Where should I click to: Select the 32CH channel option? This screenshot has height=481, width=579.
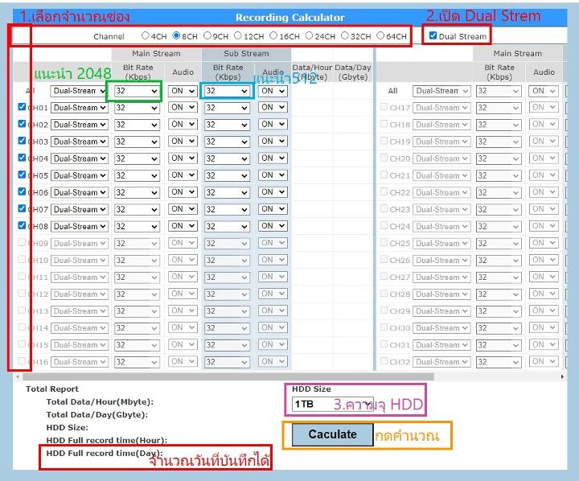point(345,35)
